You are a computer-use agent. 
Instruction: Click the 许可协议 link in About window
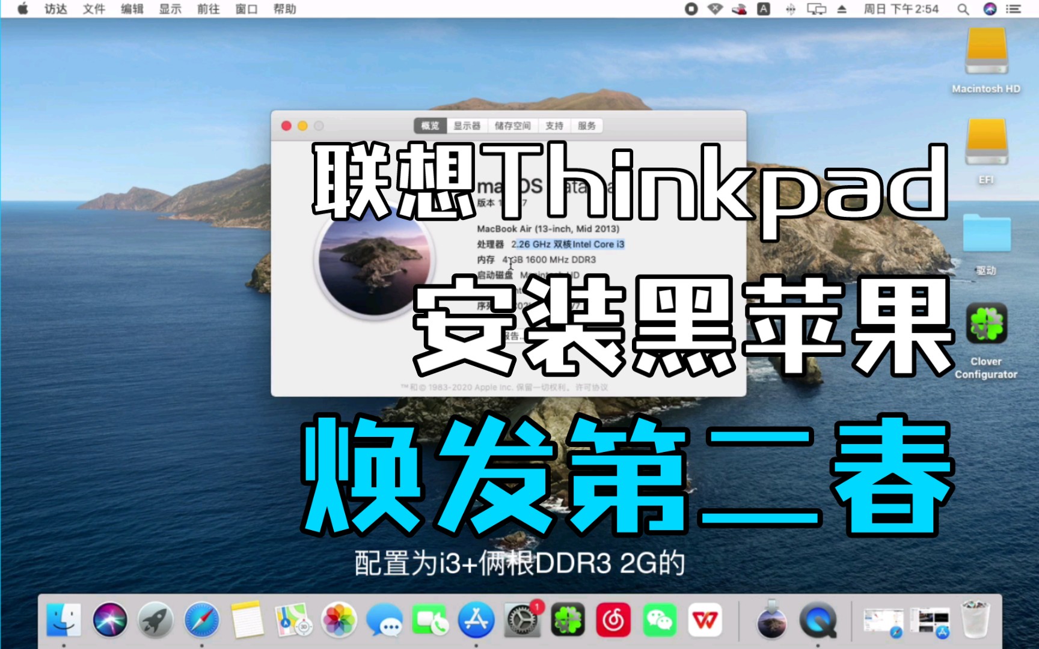click(x=592, y=388)
